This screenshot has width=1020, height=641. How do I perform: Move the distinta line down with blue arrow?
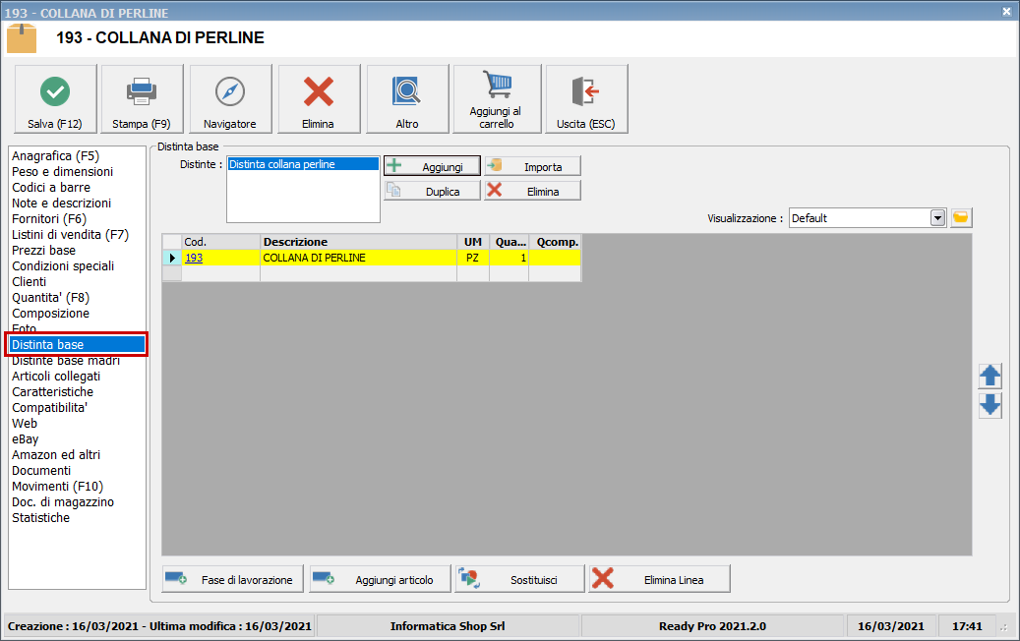pyautogui.click(x=990, y=405)
